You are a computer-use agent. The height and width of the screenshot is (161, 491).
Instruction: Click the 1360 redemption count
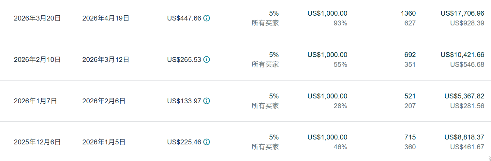tap(408, 13)
